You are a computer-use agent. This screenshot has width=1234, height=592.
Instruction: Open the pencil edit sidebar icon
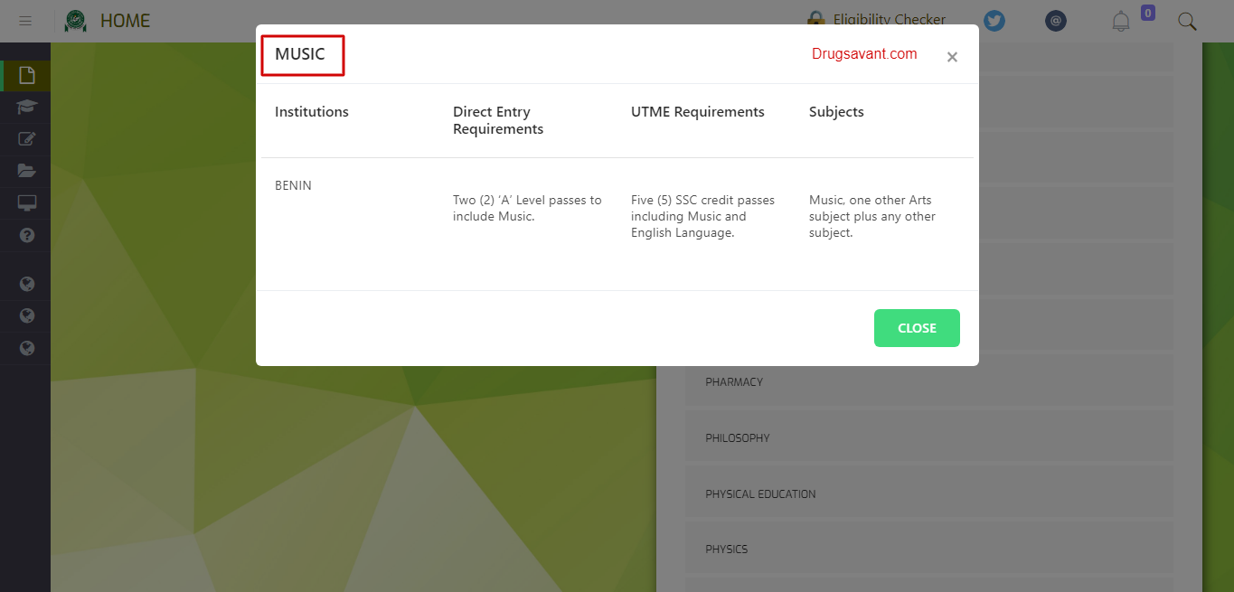27,139
